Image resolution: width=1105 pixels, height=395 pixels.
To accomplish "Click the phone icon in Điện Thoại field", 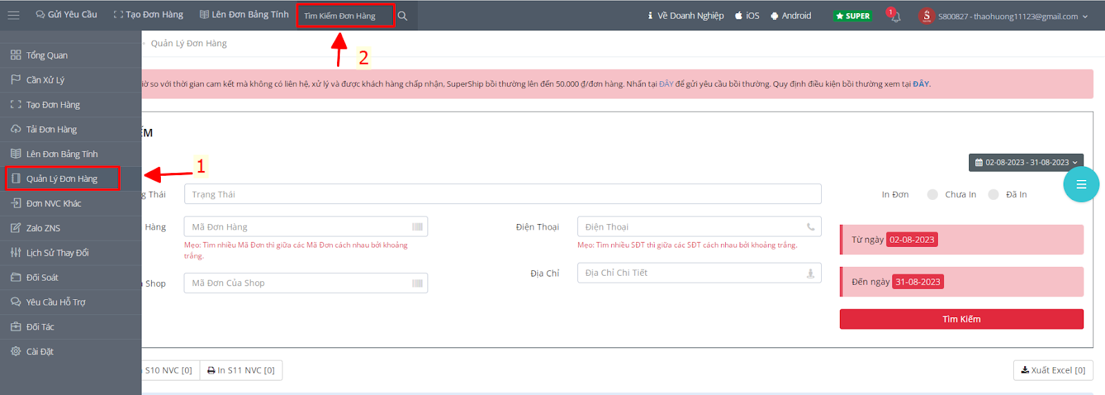I will (811, 227).
